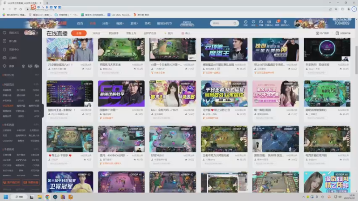Open the user avatar in the header
The image size is (358, 201).
297,23
